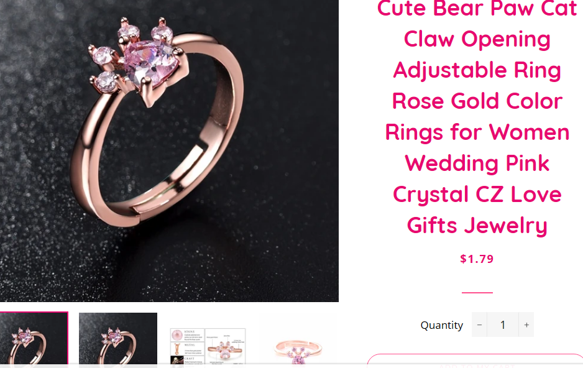Click the bottom horizontal scrollbar
This screenshot has width=583, height=368.
coord(291,366)
